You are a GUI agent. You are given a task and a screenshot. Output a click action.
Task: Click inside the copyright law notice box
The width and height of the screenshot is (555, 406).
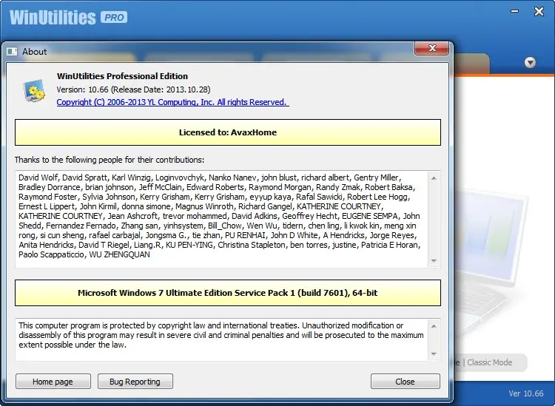click(221, 339)
